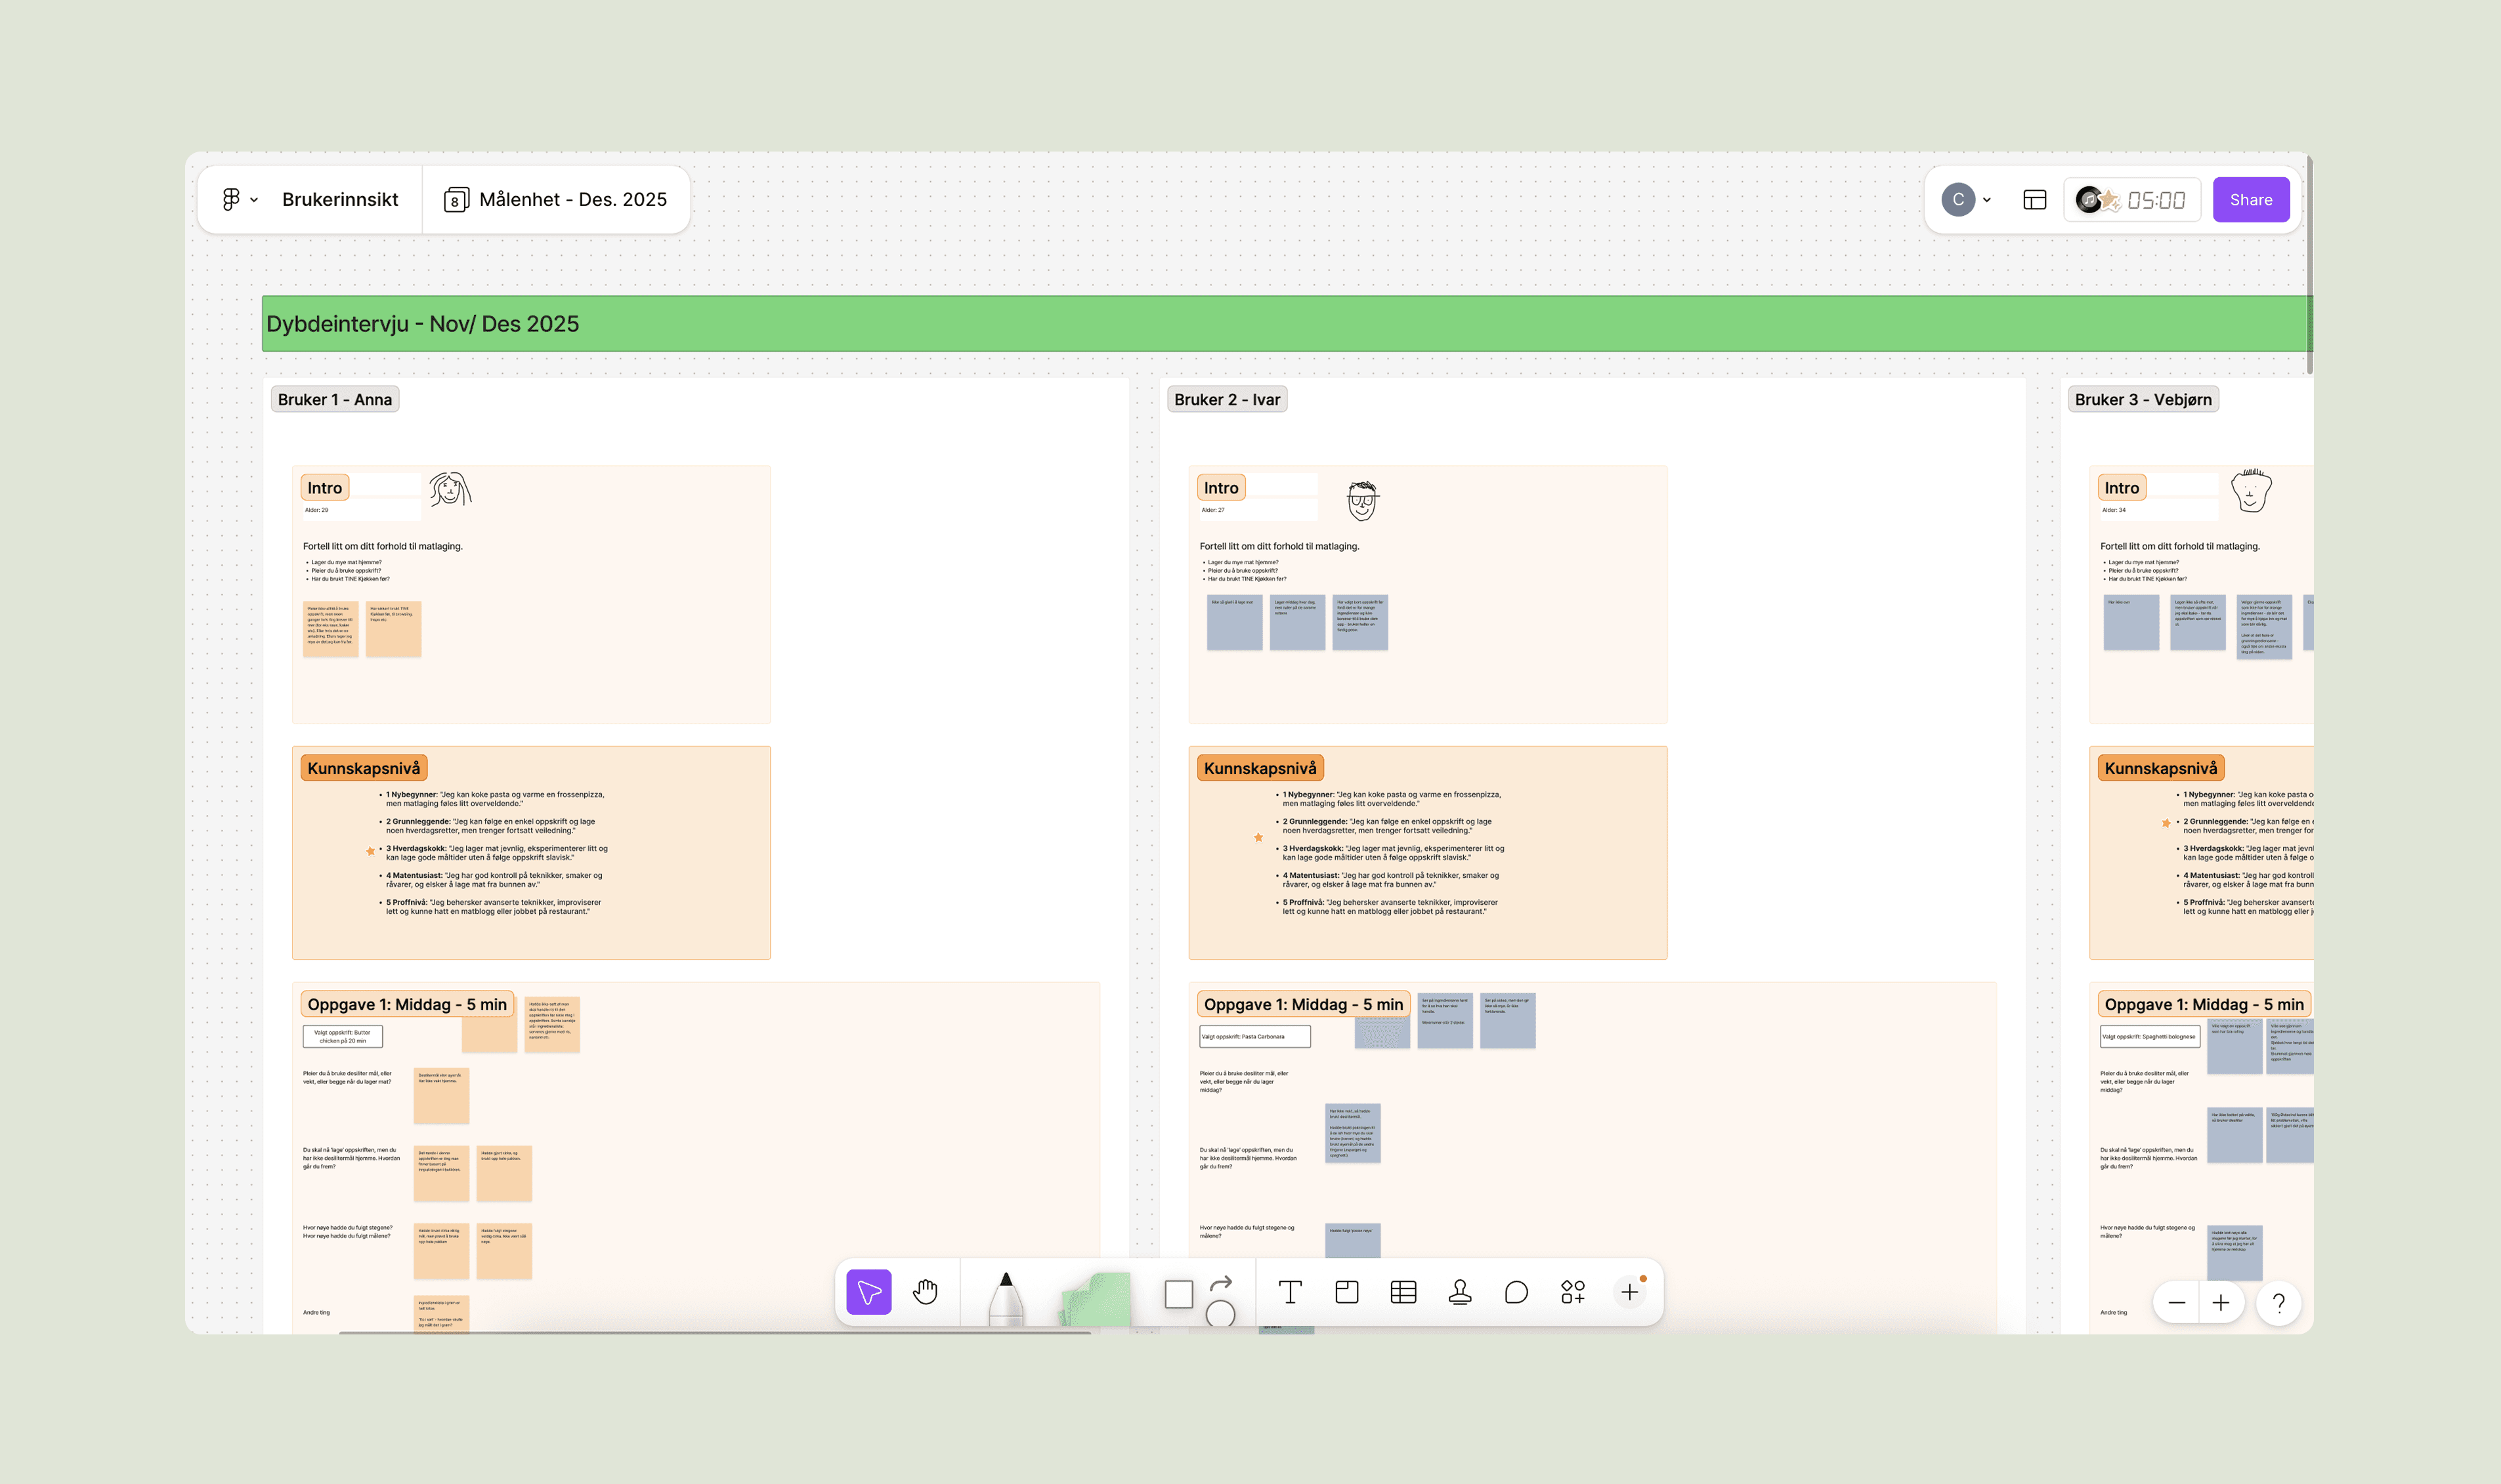The image size is (2501, 1484).
Task: Select the Stamp tool
Action: click(1460, 1292)
